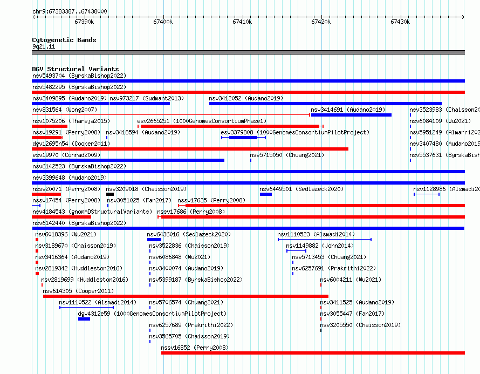Viewport: 480px width, 374px height.
Task: Click the nsv1149882 (John2014) interval glyph
Action: (x=296, y=251)
